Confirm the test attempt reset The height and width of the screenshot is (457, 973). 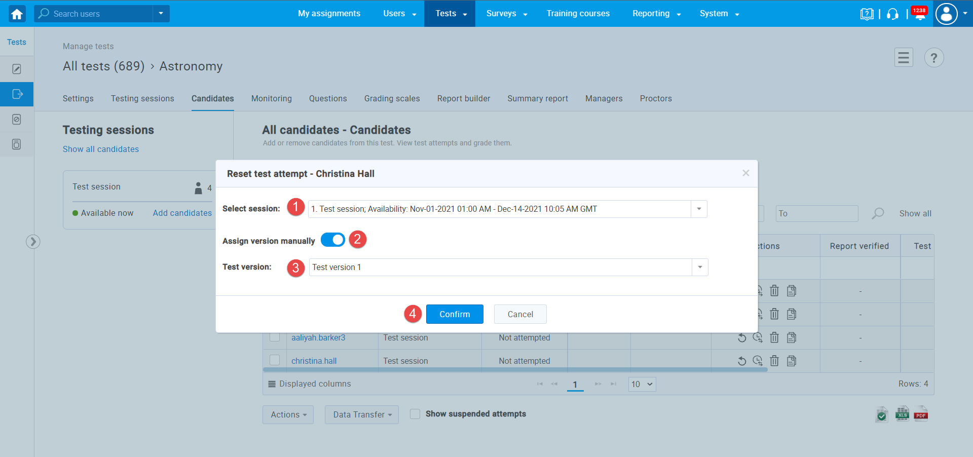[454, 314]
